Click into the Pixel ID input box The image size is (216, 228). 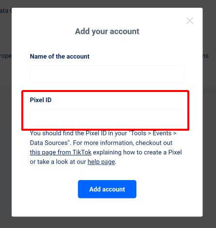(x=107, y=118)
